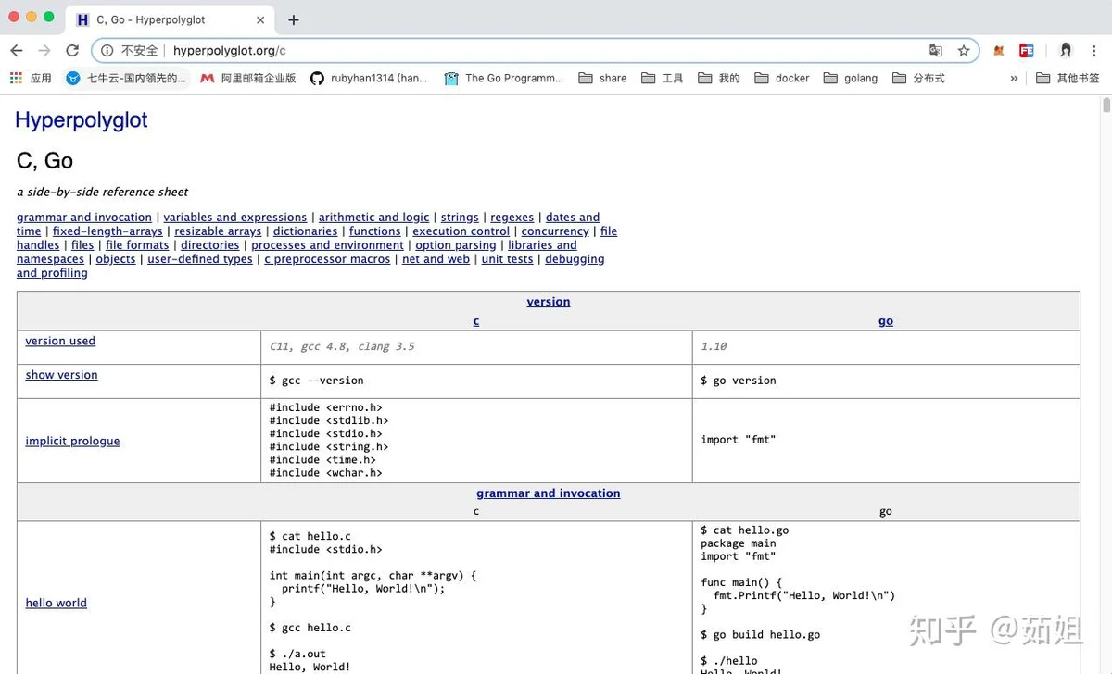Go to the regexes section link
This screenshot has height=674, width=1112.
(512, 218)
